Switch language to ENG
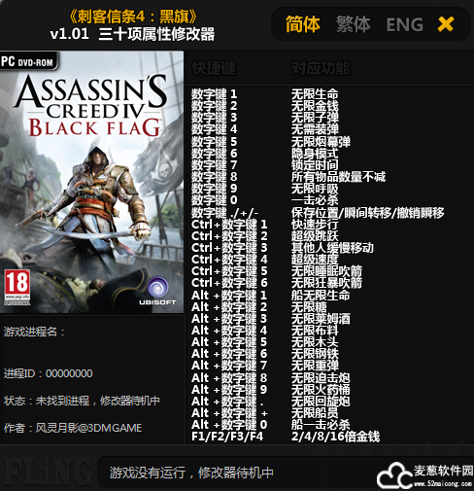 [x=405, y=24]
